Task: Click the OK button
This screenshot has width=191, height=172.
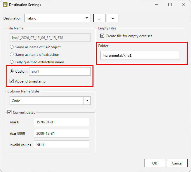Action: pyautogui.click(x=155, y=163)
